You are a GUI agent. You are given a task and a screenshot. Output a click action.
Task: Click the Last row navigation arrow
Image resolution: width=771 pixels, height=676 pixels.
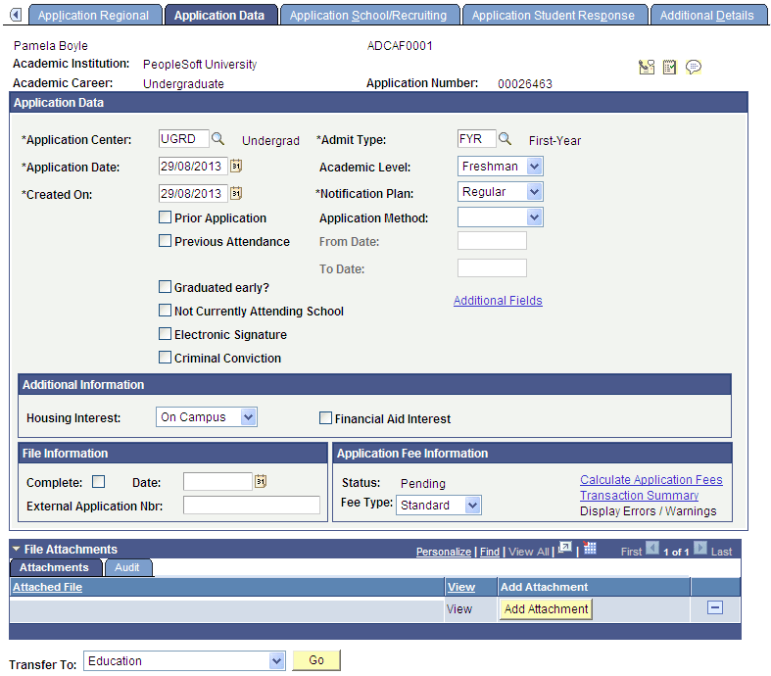[700, 548]
